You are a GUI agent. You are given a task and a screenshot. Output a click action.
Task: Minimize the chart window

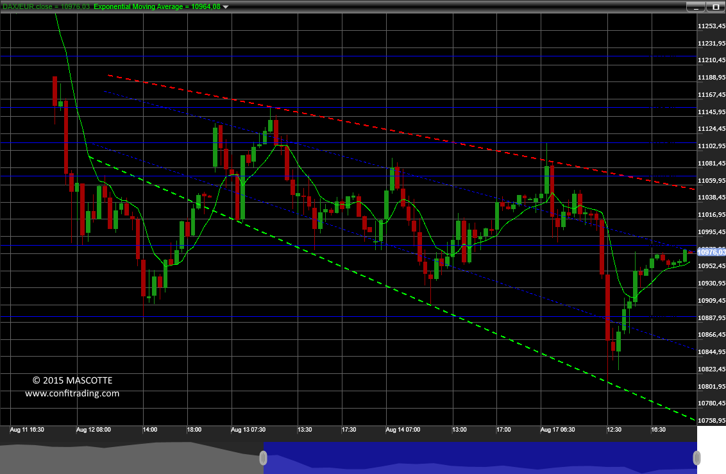[696, 7]
